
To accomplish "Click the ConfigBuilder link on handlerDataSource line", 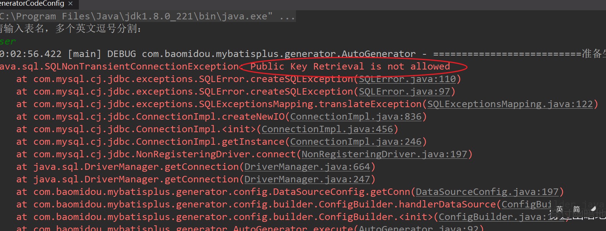I will point(526,204).
